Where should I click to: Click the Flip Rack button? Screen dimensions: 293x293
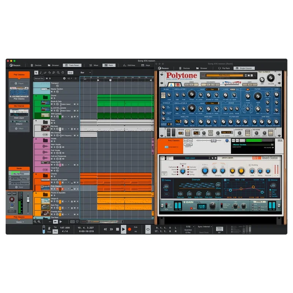point(224,68)
